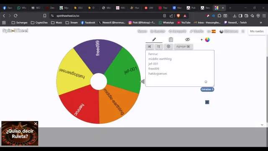The height and width of the screenshot is (151, 268).
Task: Show more bookmarks with chevron
Action: coord(261,23)
